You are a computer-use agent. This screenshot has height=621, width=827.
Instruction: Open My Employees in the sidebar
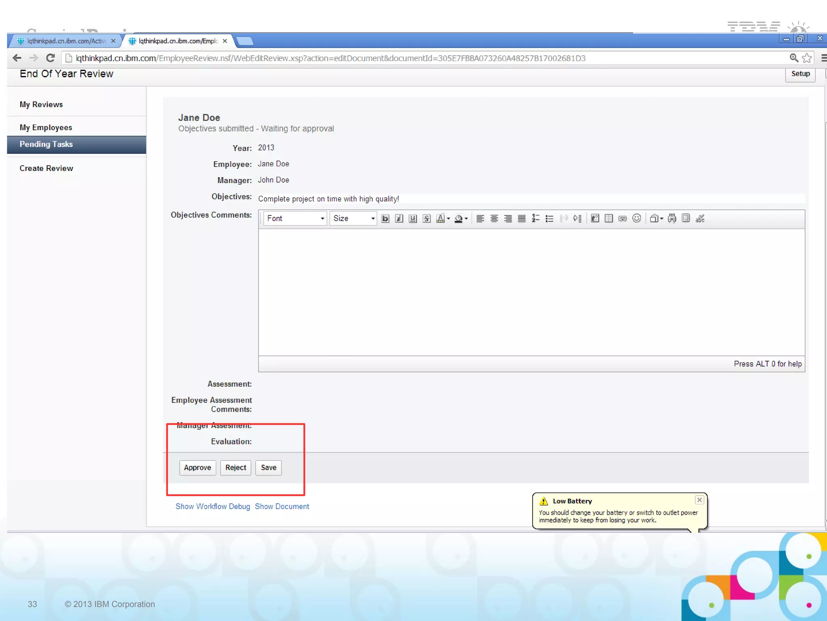point(46,127)
